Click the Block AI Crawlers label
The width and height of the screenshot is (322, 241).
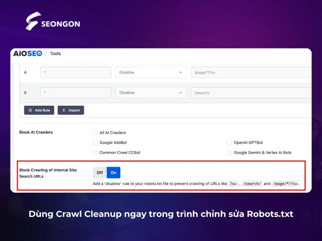[36, 132]
